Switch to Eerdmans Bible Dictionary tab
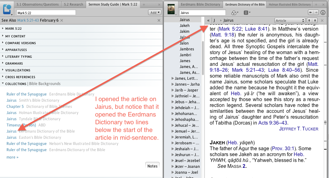329x178 pixels. [x=200, y=4]
